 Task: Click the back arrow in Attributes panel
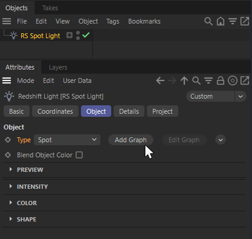[160, 80]
